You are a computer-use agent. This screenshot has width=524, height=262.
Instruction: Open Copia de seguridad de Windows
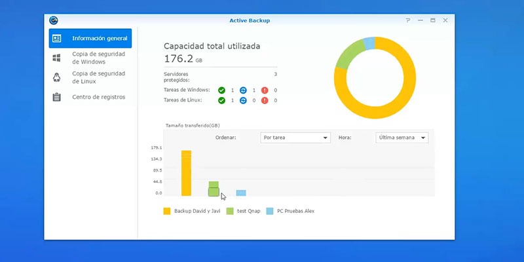(90, 58)
